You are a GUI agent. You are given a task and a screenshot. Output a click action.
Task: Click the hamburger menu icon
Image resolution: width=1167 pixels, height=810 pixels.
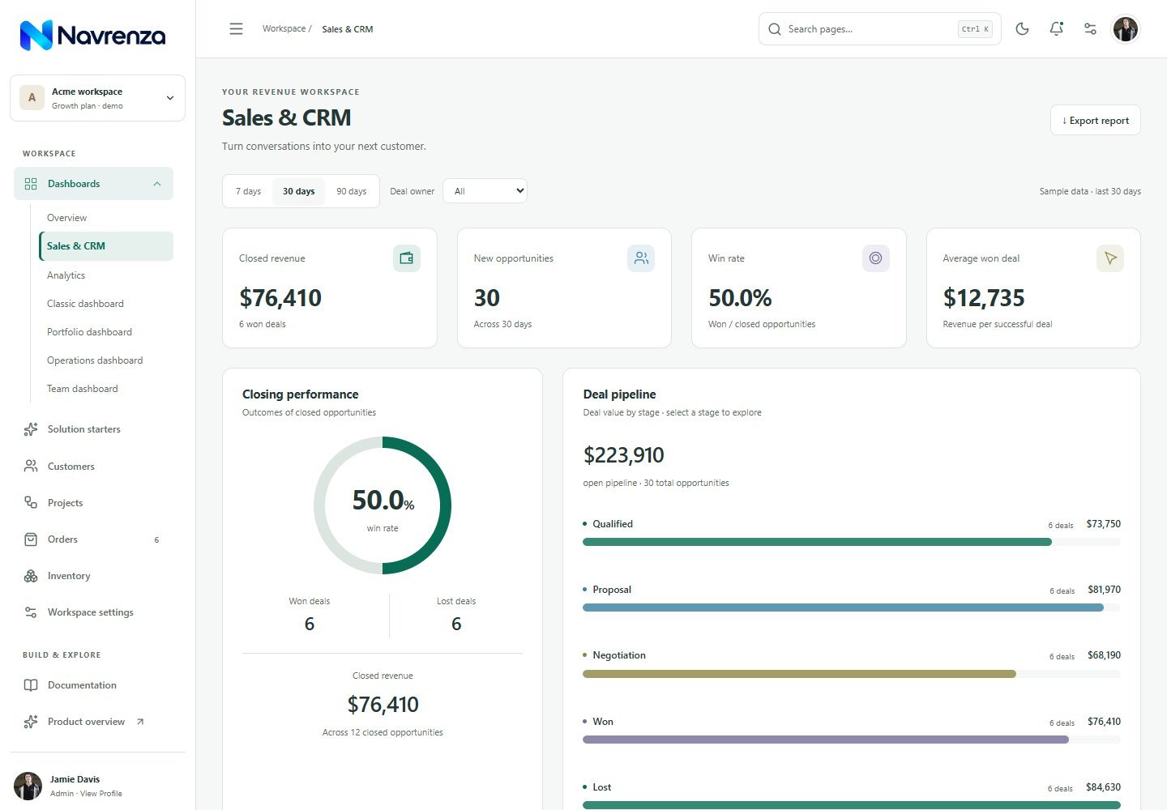(236, 29)
